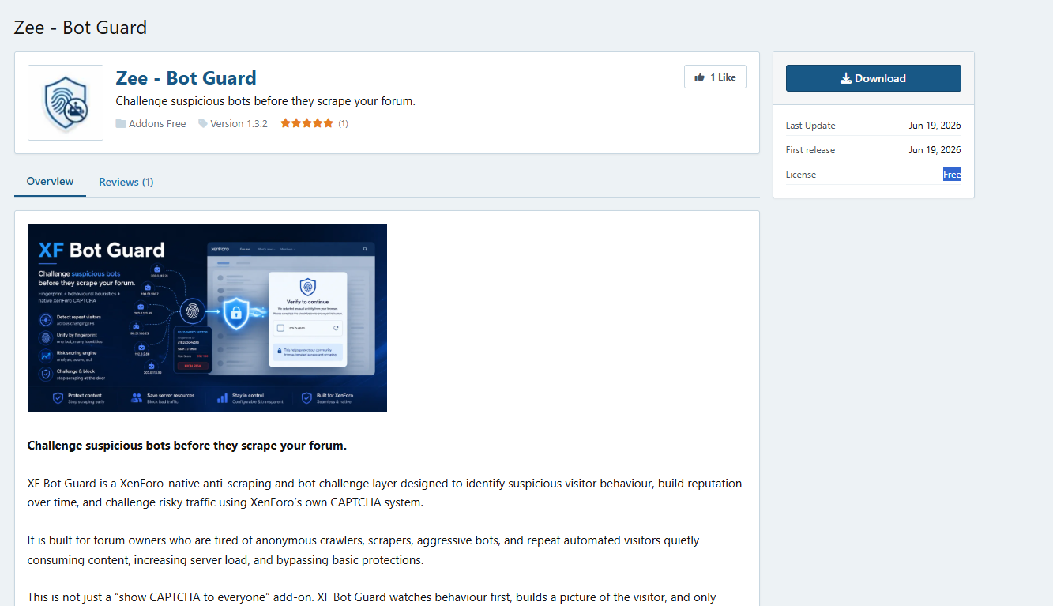Click the highlighted Free license value
The height and width of the screenshot is (606, 1053).
pos(952,175)
